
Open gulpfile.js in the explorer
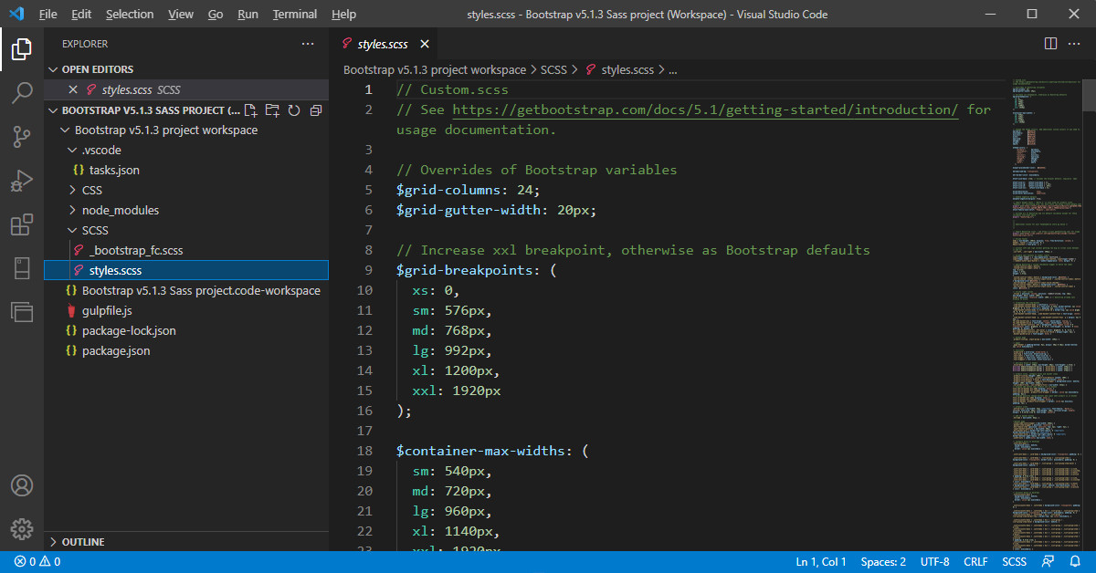(107, 310)
